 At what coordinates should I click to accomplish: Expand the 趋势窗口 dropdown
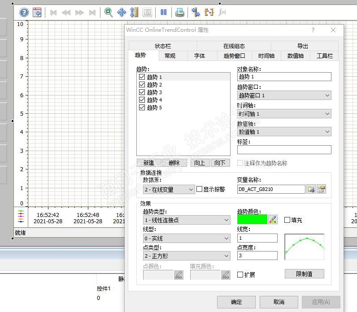284,95
